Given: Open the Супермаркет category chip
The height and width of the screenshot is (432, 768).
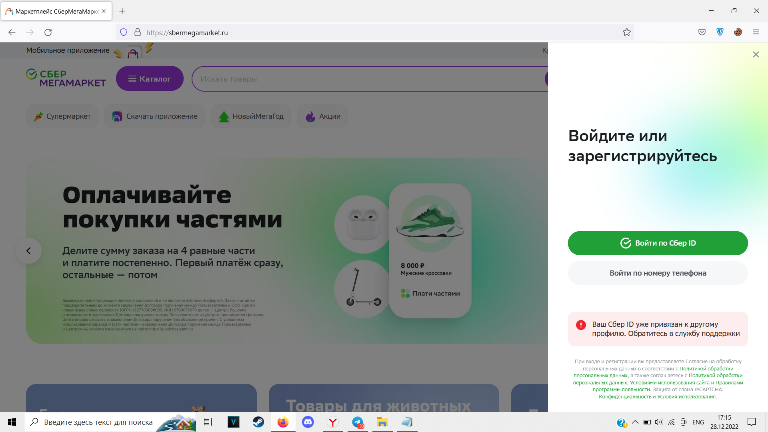Looking at the screenshot, I should (62, 116).
